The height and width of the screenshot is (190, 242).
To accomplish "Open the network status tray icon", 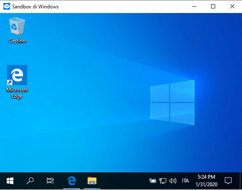I will pyautogui.click(x=163, y=181).
